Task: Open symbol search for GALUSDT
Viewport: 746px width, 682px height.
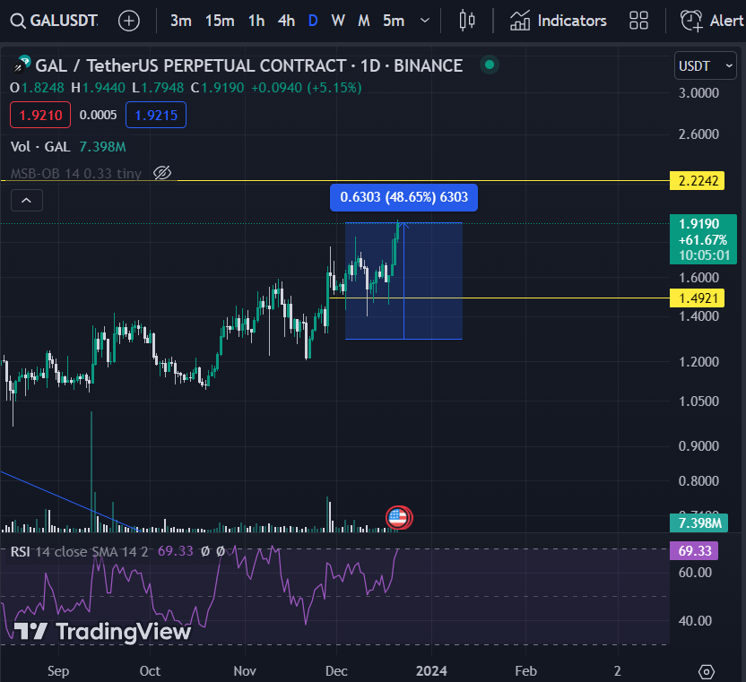Action: pos(54,21)
